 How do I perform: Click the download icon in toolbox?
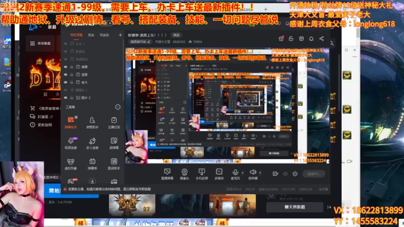(92, 182)
